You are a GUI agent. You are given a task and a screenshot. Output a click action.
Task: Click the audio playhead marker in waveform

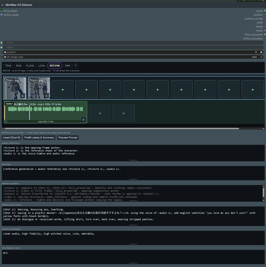pos(30,112)
